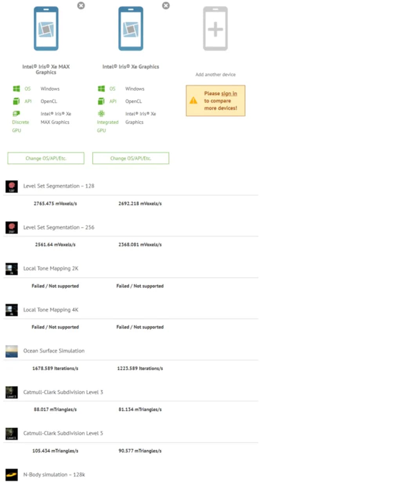This screenshot has width=401, height=482.
Task: Click Catmull-Clark Subdivision Level 3 icon
Action: pos(11,392)
